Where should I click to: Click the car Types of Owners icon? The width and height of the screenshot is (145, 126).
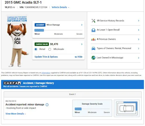point(93,48)
